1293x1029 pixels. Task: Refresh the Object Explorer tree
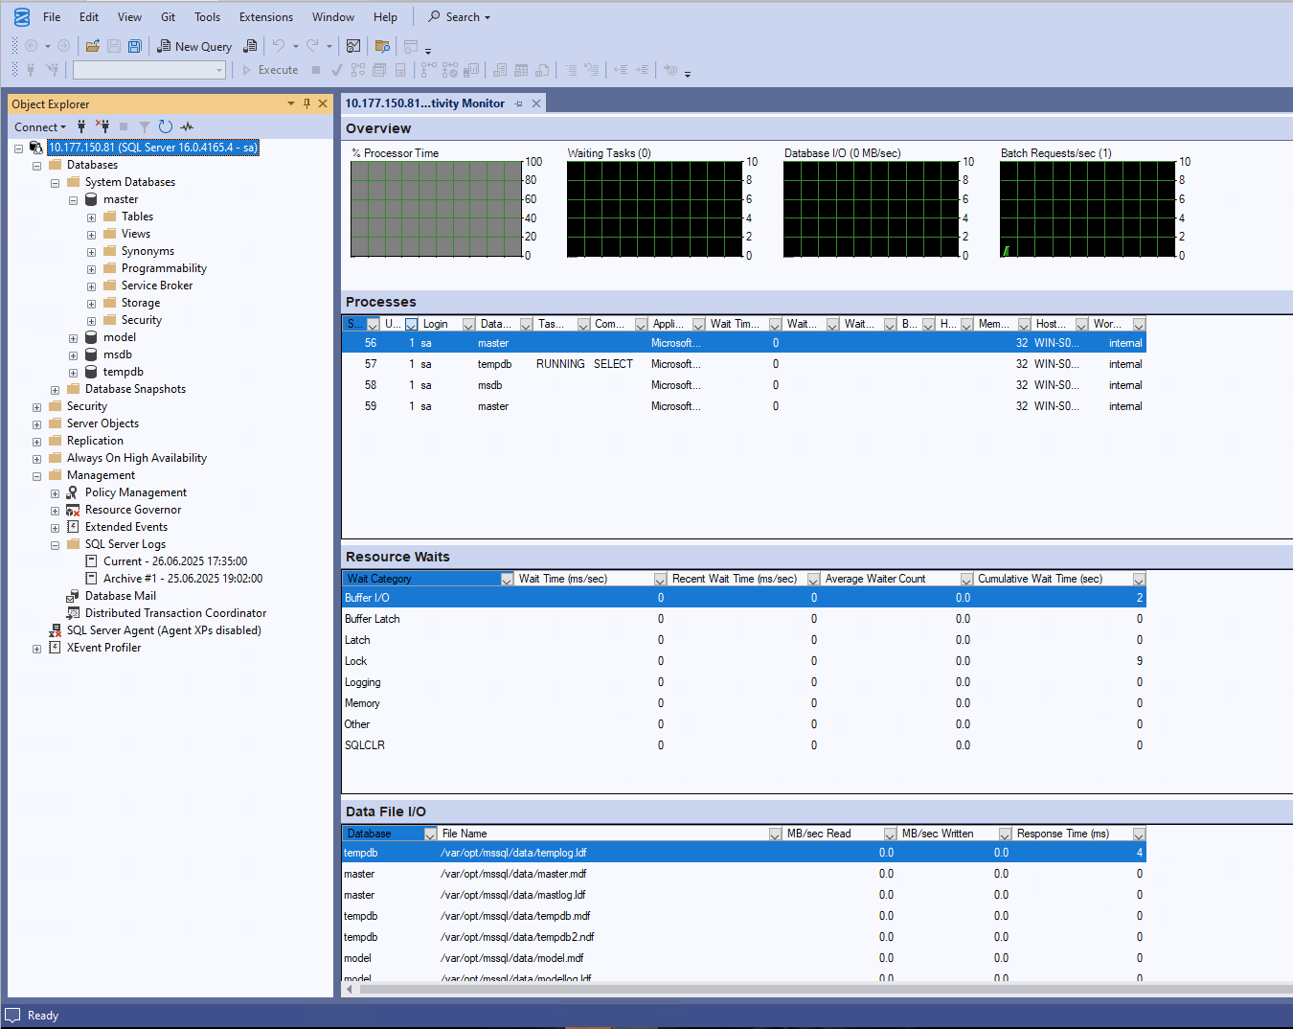[x=166, y=126]
